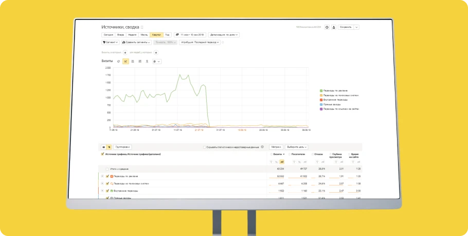
Task: Click the clock icon beside Сохранить
Action: [327, 27]
